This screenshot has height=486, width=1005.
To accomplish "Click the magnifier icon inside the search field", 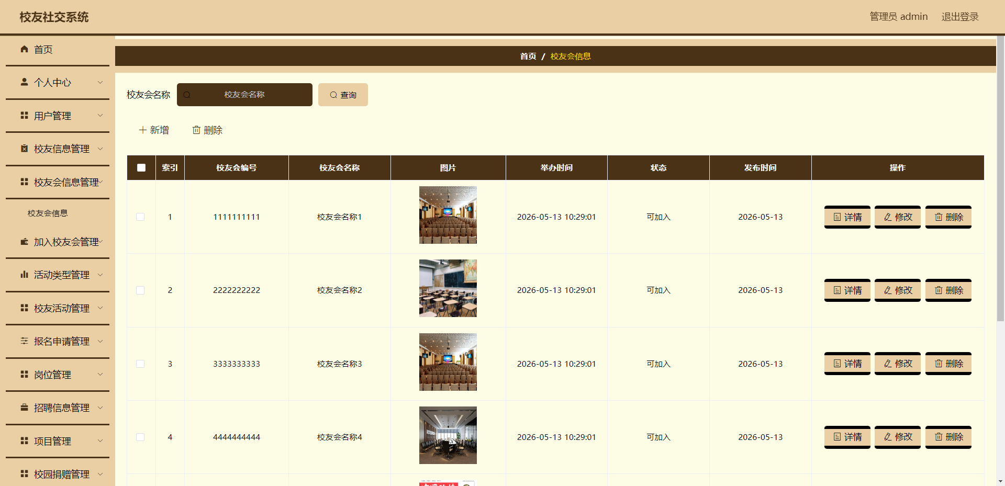I will click(187, 95).
